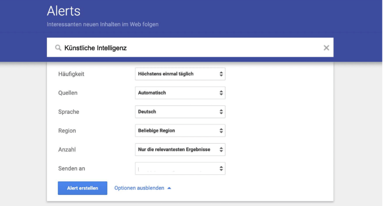Click Optionen ausblenden link
The width and height of the screenshot is (383, 206).
(139, 188)
